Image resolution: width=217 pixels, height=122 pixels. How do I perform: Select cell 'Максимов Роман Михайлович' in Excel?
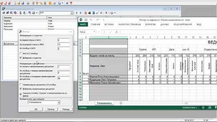108,83
